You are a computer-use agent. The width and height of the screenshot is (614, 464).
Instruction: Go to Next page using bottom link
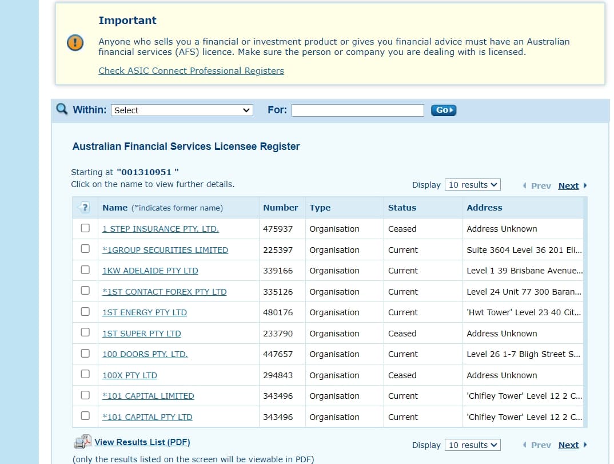coord(568,445)
